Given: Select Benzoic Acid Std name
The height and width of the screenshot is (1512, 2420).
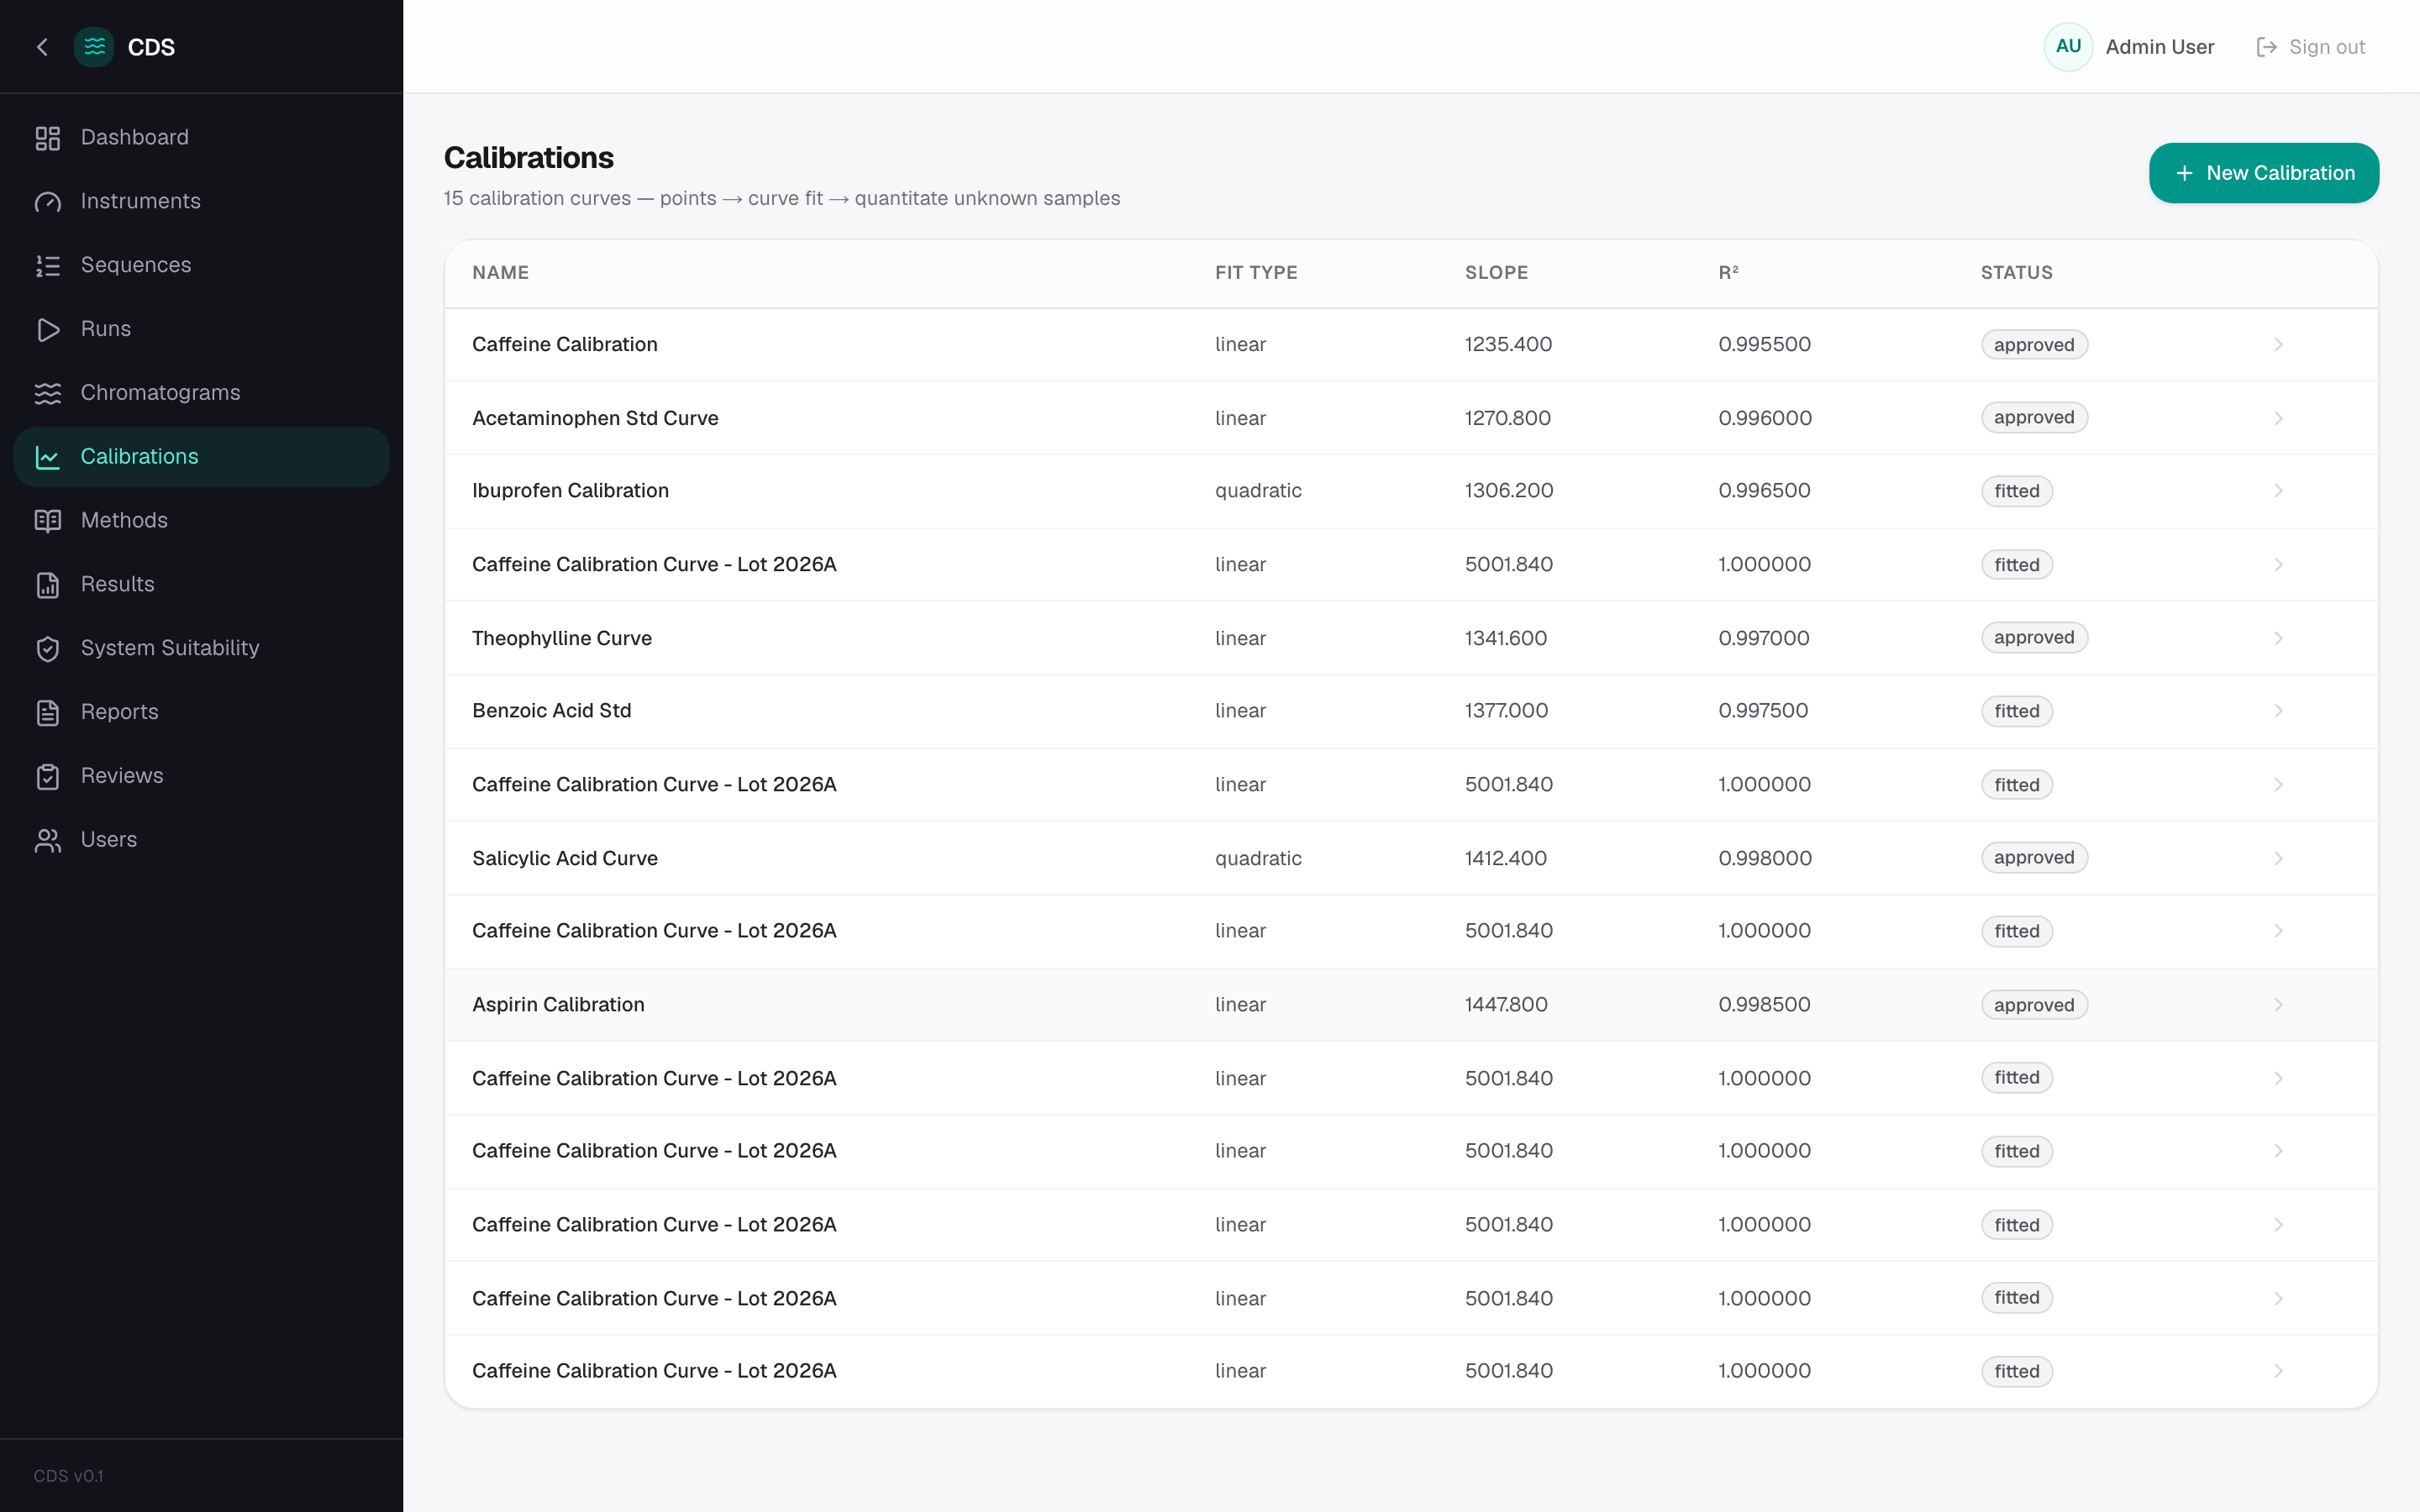Looking at the screenshot, I should click(552, 711).
